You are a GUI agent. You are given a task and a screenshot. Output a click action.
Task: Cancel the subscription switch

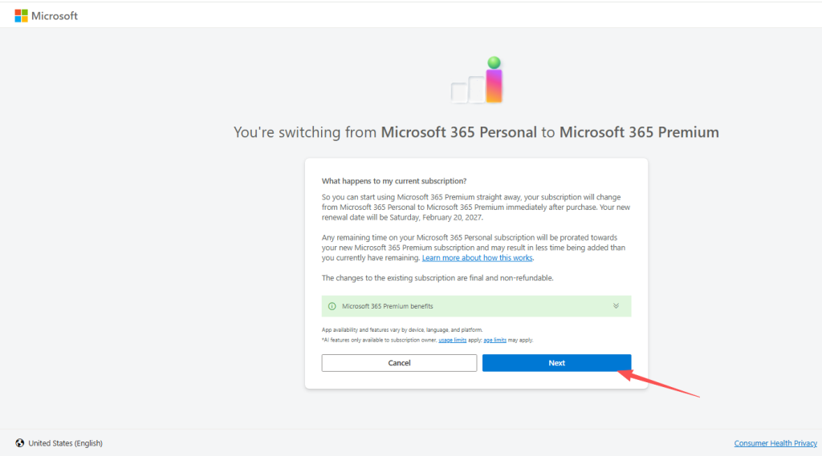pos(399,363)
